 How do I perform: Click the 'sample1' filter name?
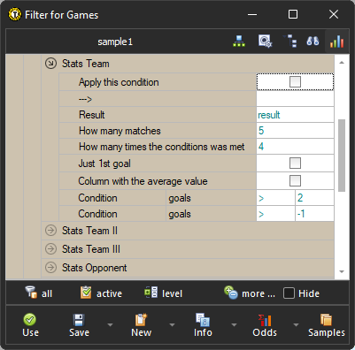click(115, 42)
